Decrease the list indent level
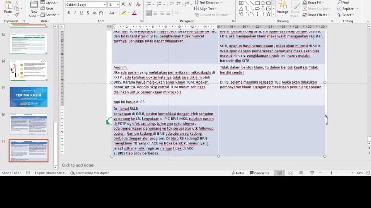Viewport: 371px width, 208px height. (172, 5)
